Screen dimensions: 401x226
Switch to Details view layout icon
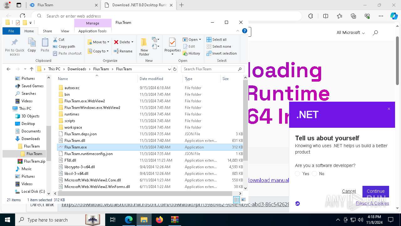[237, 200]
